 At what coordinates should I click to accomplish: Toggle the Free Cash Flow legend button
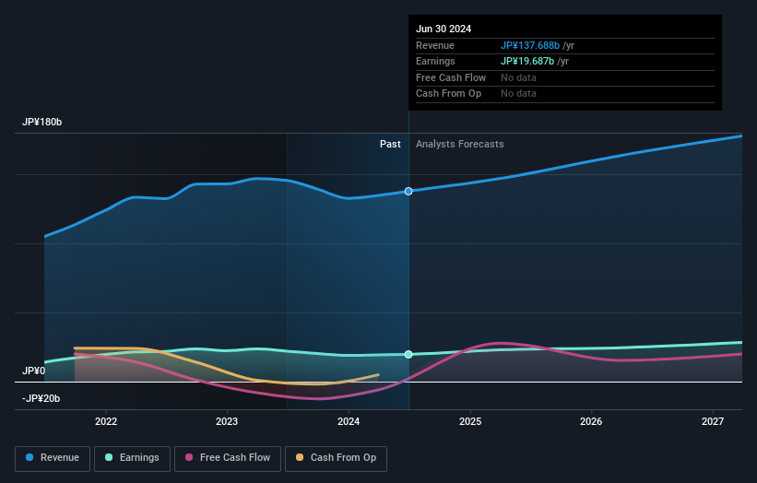point(228,458)
